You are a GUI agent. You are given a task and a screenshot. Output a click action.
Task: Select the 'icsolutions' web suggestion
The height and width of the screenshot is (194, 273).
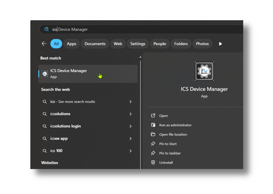tap(87, 114)
